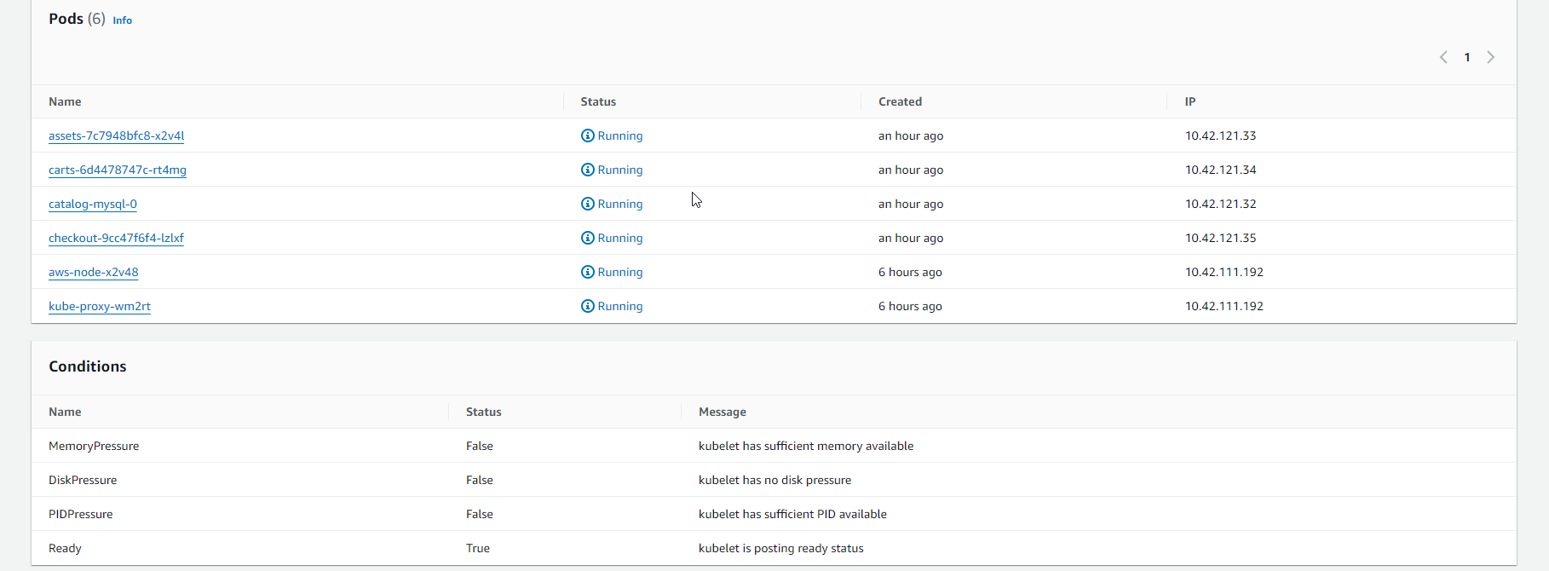
Task: Click Running text for aws-node-x2v48 pod
Action: tap(620, 272)
